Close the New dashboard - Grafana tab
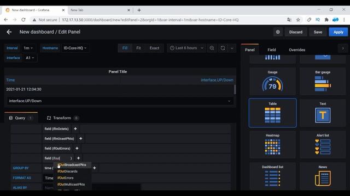The image size is (350, 196). [x=63, y=10]
